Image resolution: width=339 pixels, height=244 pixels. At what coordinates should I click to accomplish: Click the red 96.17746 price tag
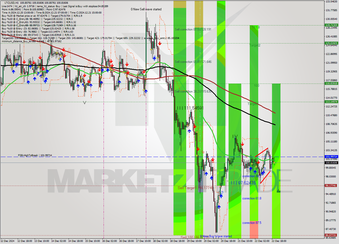(x=331, y=186)
